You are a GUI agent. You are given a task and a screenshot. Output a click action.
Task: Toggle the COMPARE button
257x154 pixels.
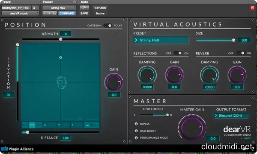point(67,13)
